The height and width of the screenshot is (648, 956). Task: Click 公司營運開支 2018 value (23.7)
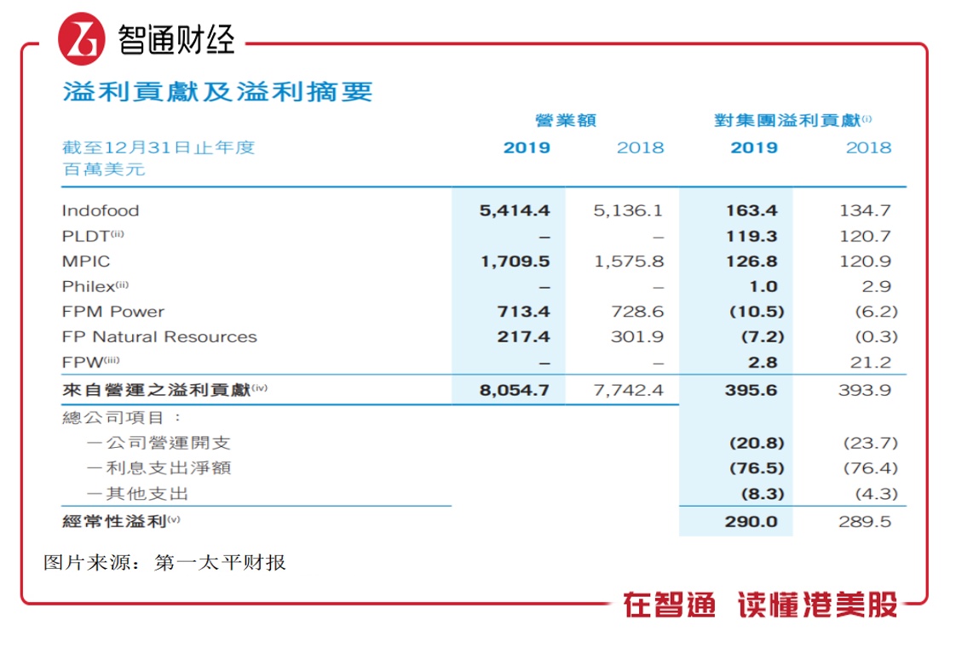(871, 443)
